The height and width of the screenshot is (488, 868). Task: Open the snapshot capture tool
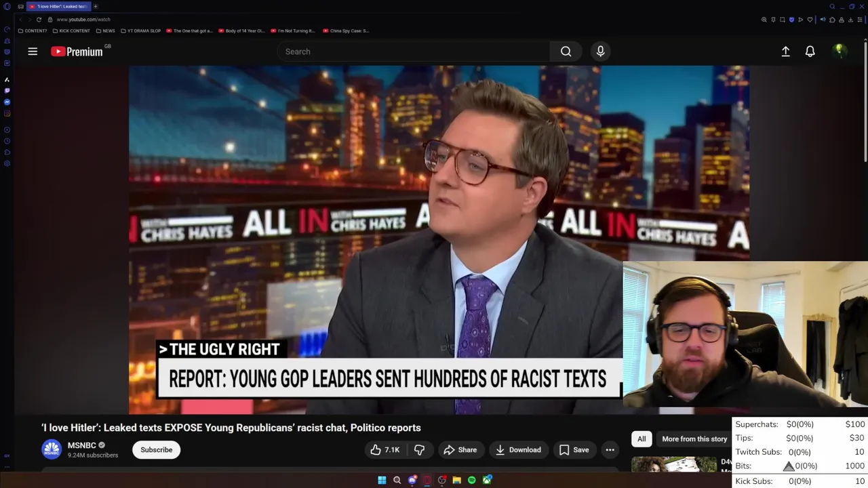pos(783,20)
